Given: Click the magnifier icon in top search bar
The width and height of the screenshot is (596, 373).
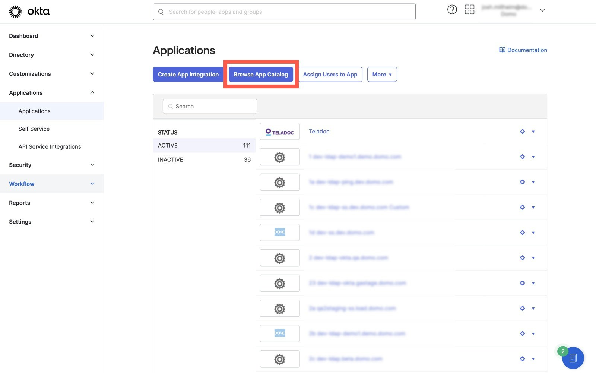Looking at the screenshot, I should pyautogui.click(x=161, y=12).
